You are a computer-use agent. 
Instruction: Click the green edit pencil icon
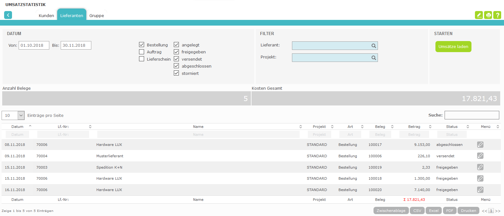[x=479, y=15]
